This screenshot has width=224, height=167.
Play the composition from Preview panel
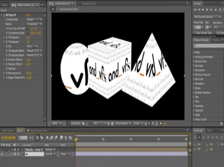tap(203, 10)
